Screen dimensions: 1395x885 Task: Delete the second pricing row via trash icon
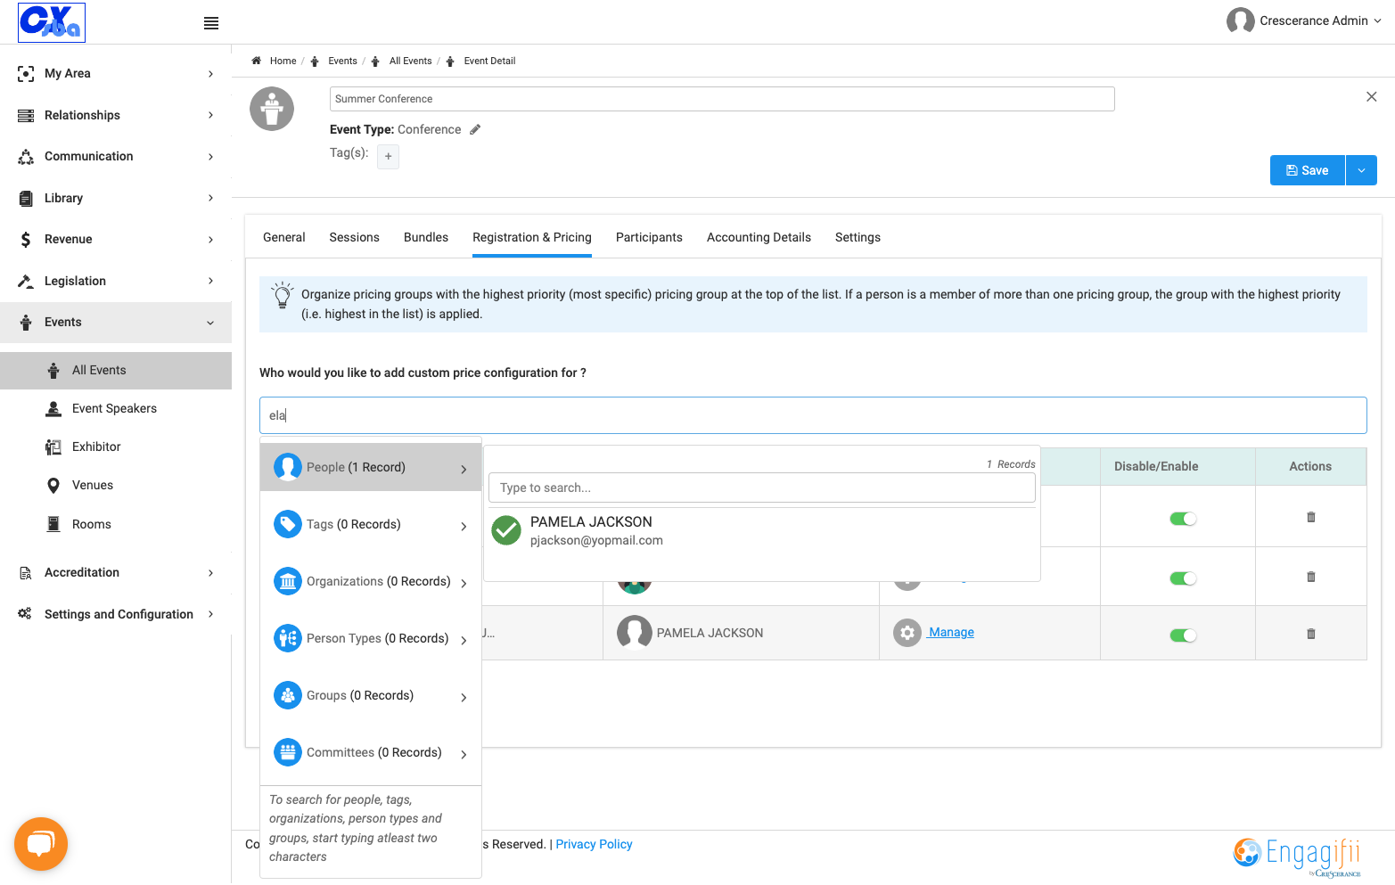[1310, 577]
